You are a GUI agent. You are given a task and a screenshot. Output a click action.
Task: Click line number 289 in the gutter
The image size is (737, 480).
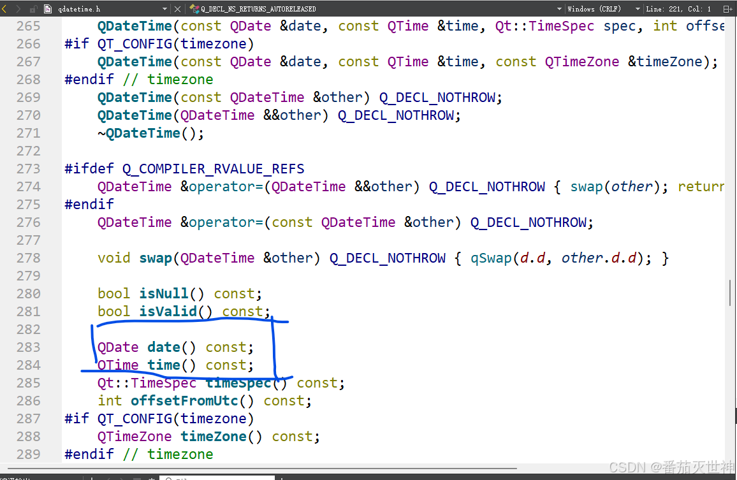click(28, 455)
